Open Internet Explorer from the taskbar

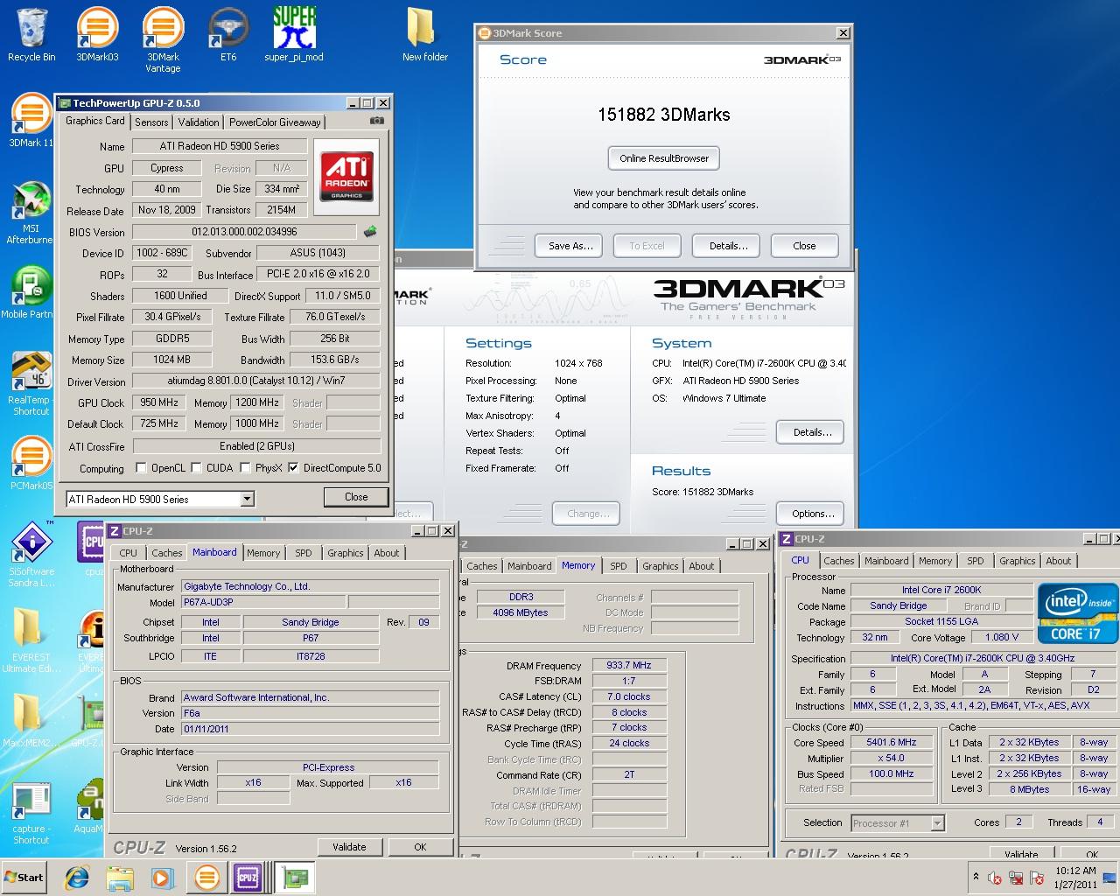point(77,878)
